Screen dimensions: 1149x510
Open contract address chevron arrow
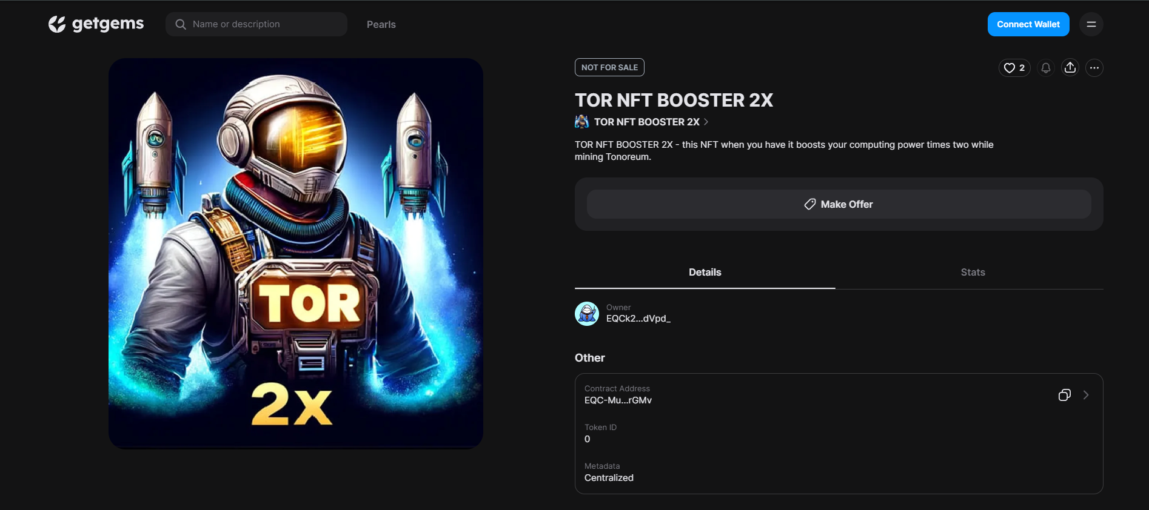point(1086,395)
